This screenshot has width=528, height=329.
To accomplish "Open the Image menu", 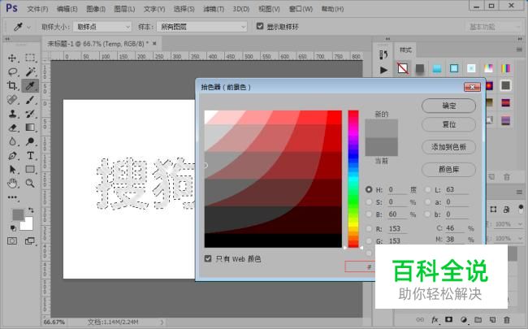I will click(x=96, y=9).
